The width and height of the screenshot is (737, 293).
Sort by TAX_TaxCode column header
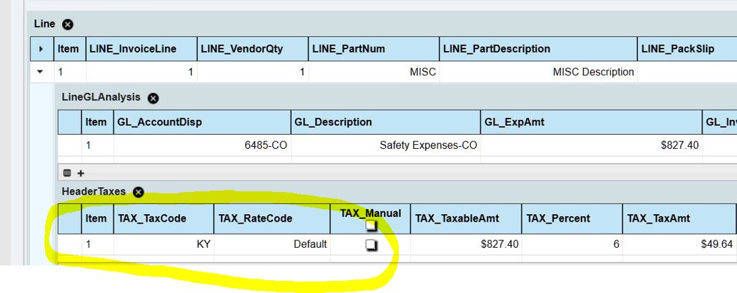click(x=164, y=219)
